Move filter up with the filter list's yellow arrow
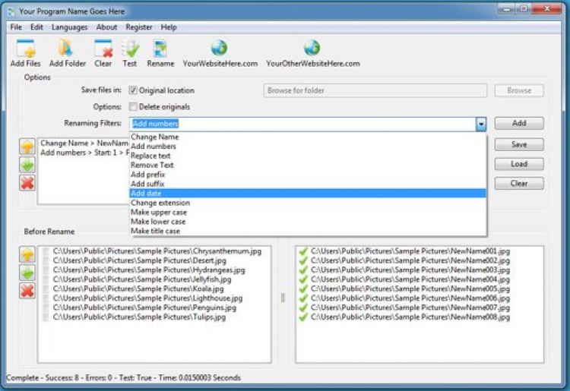Viewport: 570px width, 391px height. [x=27, y=147]
